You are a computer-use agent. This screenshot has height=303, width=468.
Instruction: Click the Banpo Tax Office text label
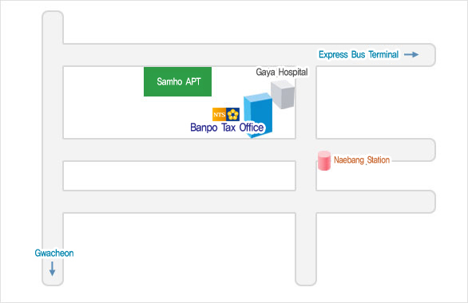click(227, 128)
